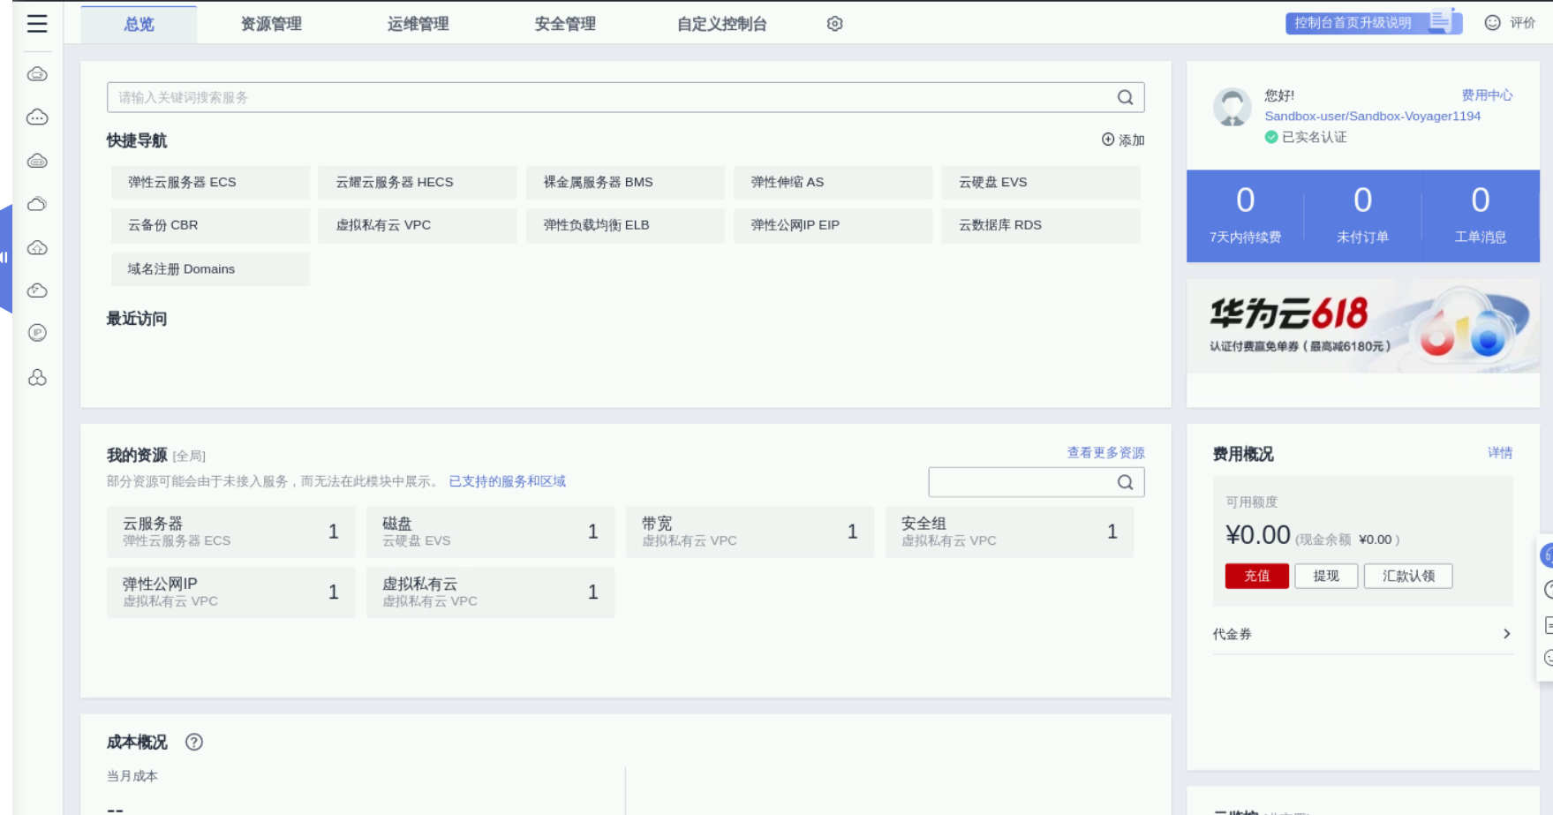
Task: Click the 评价 smiley icon at top right
Action: (1492, 23)
